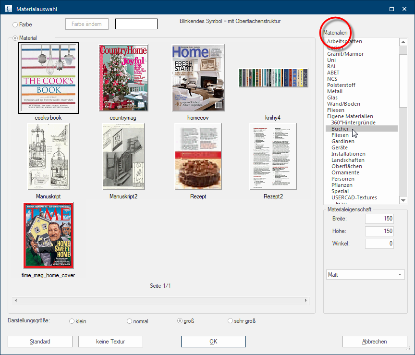Open the Granit/Marmor material category

tap(345, 54)
